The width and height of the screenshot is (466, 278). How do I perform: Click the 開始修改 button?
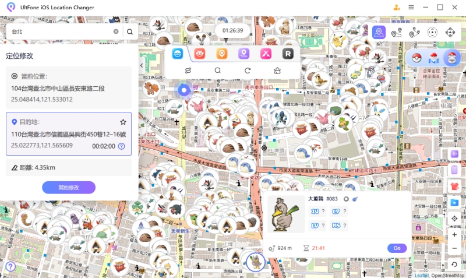(x=69, y=188)
